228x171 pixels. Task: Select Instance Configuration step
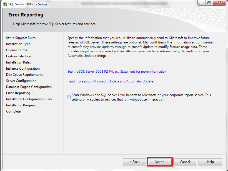(x=23, y=69)
